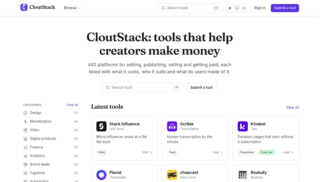Open the Bookafy tool title
The height and width of the screenshot is (182, 323).
(259, 172)
